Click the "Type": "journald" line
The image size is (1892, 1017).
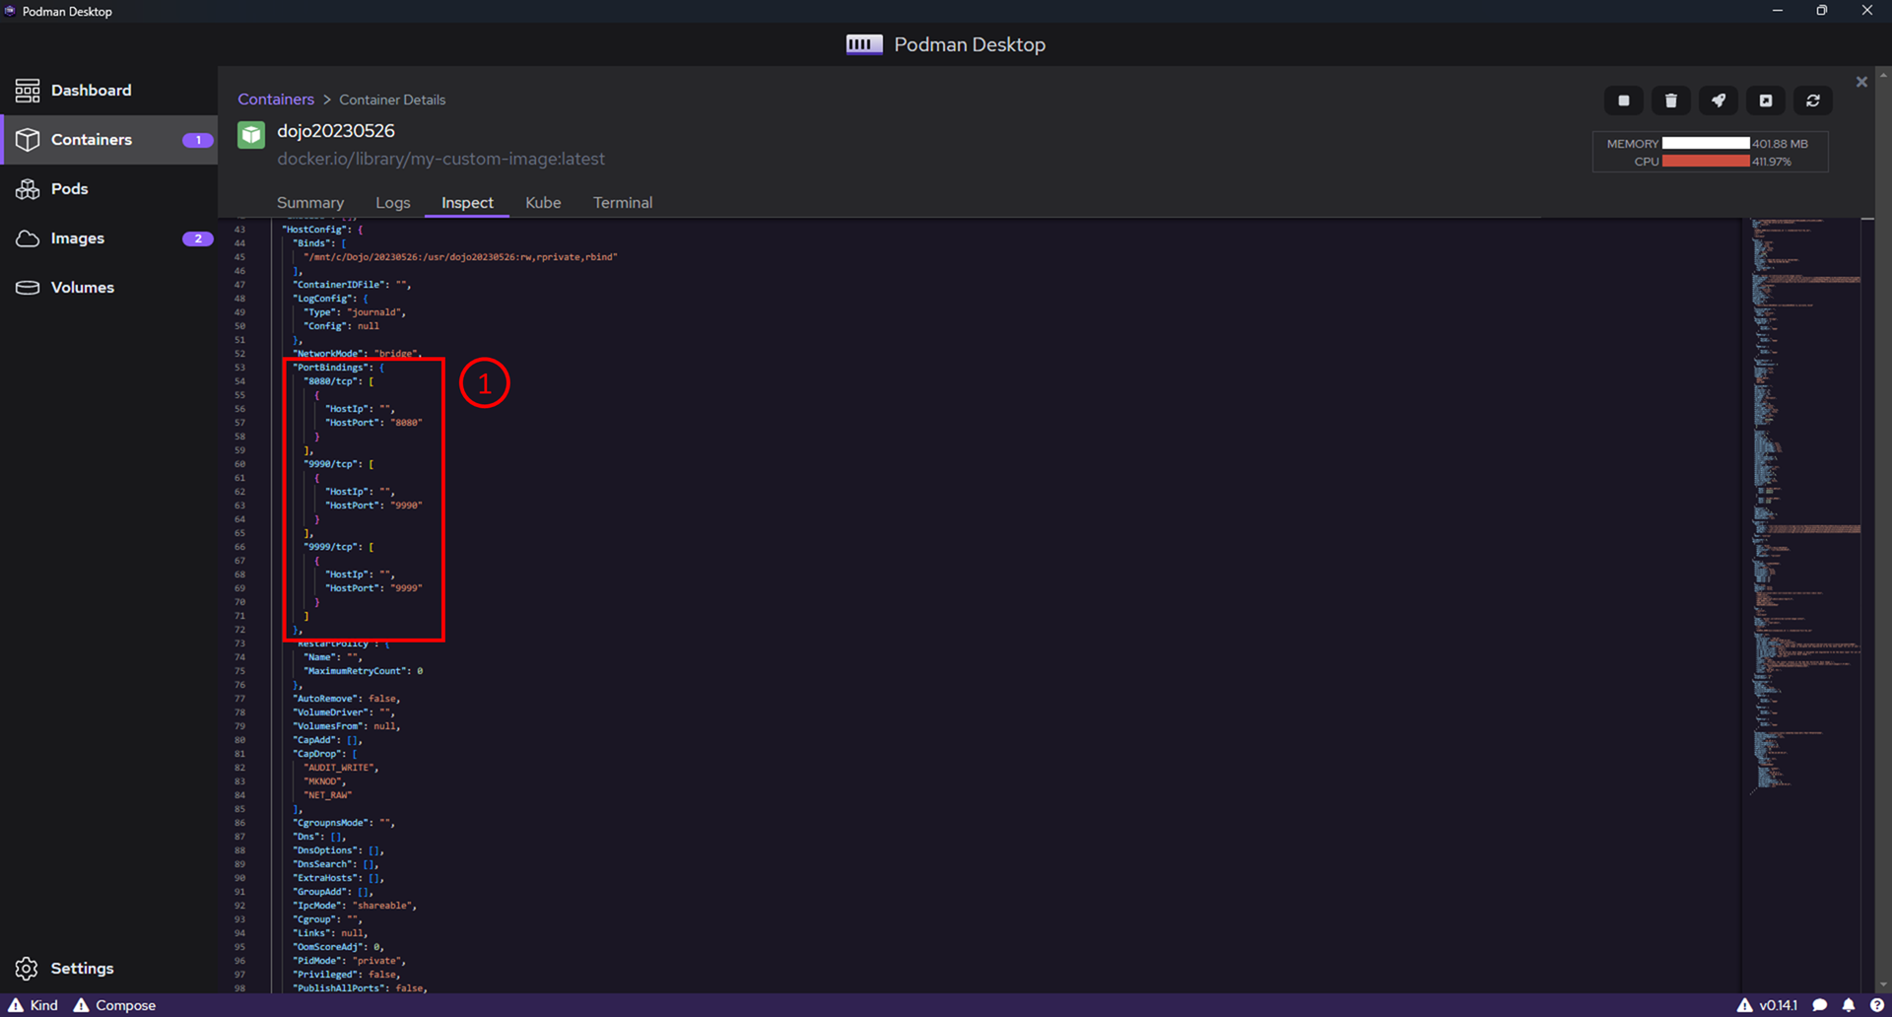tap(355, 312)
